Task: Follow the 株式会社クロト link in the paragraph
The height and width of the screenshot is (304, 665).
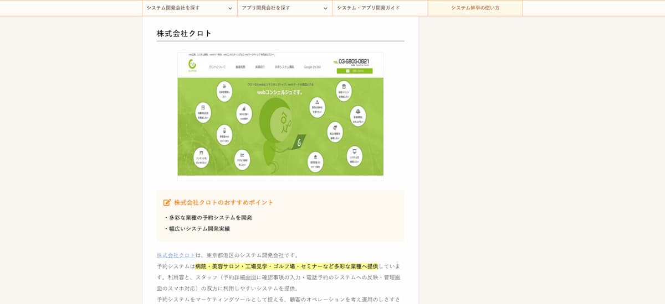Action: coord(176,255)
